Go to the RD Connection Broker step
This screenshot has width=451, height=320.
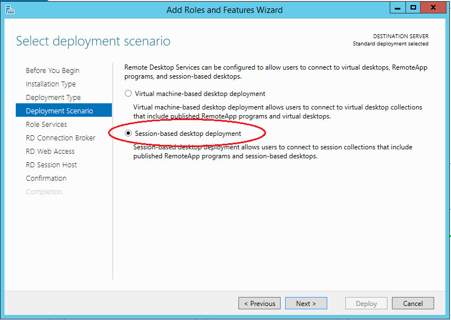click(60, 138)
